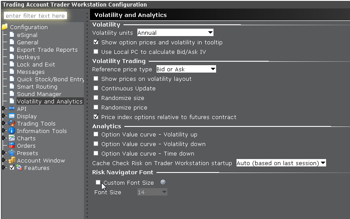
Task: Click the Account Window coins icon
Action: click(12, 160)
